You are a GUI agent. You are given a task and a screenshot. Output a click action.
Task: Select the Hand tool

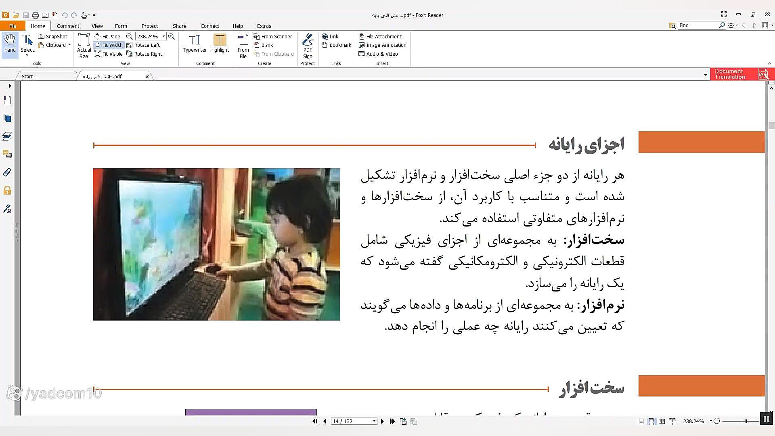point(10,44)
